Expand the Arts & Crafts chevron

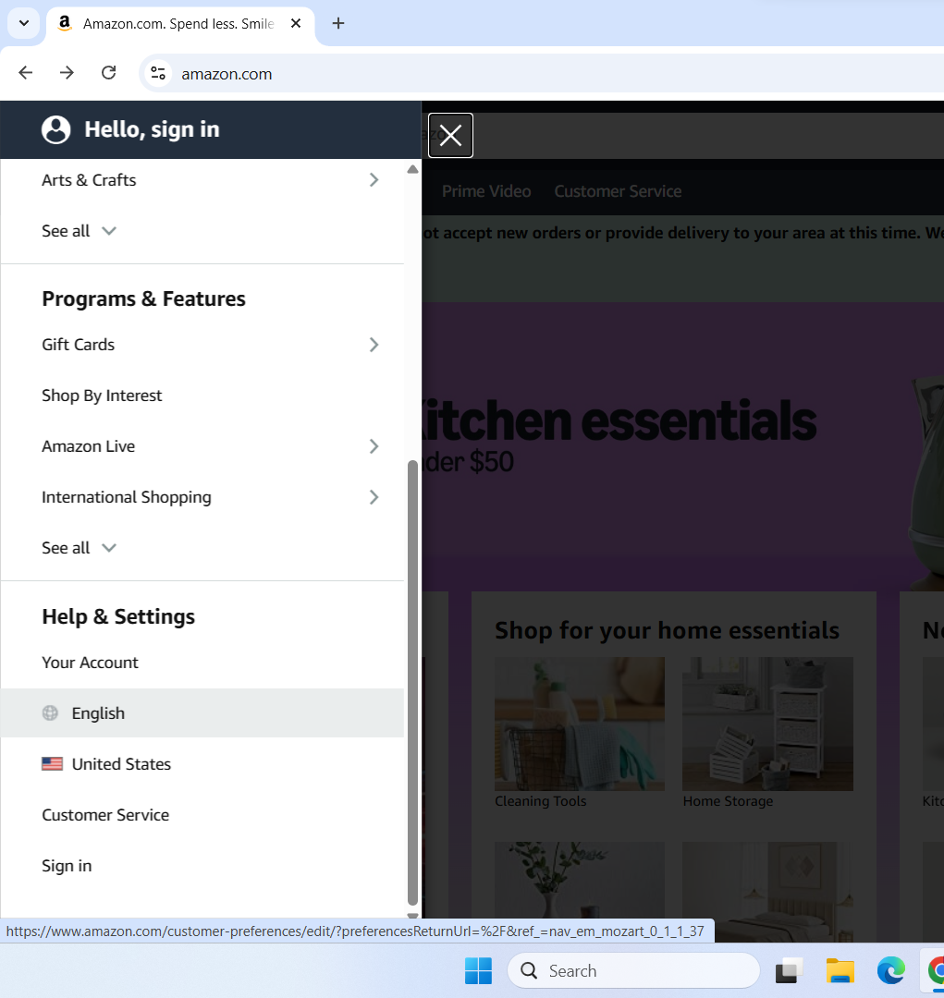[374, 180]
